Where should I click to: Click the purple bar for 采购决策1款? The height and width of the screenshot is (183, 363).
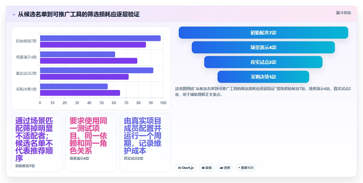pos(80,93)
